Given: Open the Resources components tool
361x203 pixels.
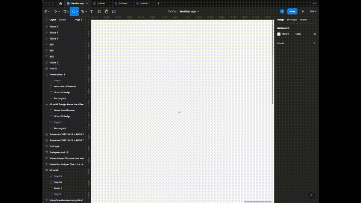Looking at the screenshot, I should click(x=99, y=12).
